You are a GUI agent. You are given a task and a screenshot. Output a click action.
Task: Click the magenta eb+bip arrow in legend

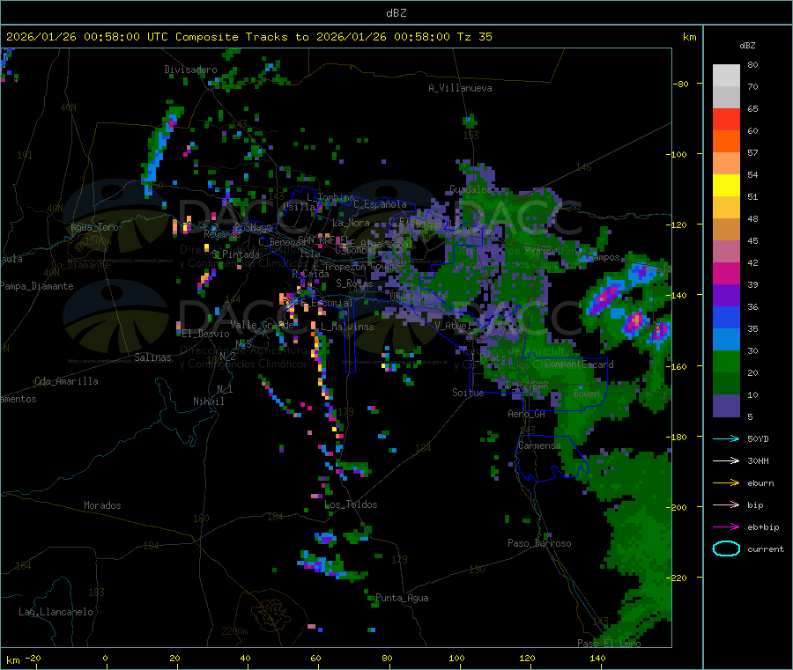(726, 527)
